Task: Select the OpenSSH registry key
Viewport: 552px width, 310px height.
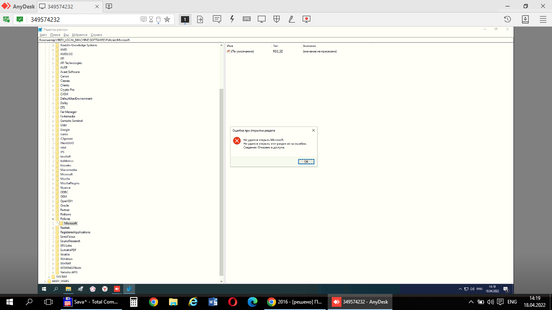Action: pyautogui.click(x=66, y=201)
